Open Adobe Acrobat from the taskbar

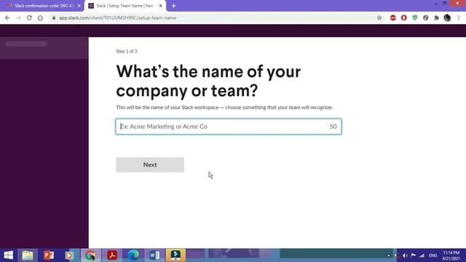click(x=112, y=255)
